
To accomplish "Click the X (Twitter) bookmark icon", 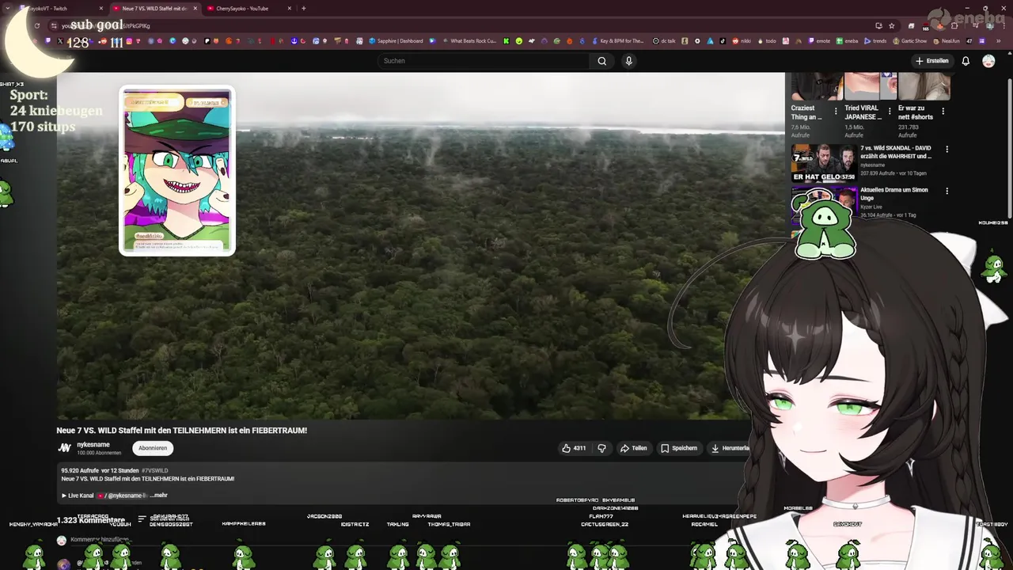I will coord(60,41).
